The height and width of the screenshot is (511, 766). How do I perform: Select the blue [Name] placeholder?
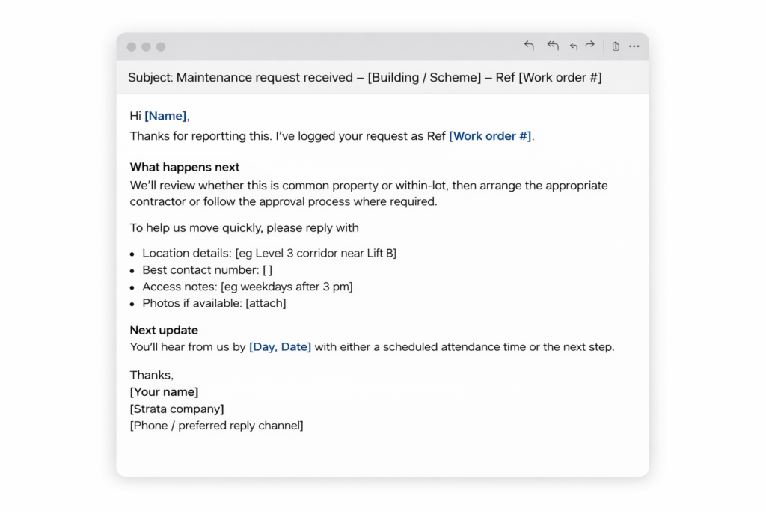pos(165,116)
